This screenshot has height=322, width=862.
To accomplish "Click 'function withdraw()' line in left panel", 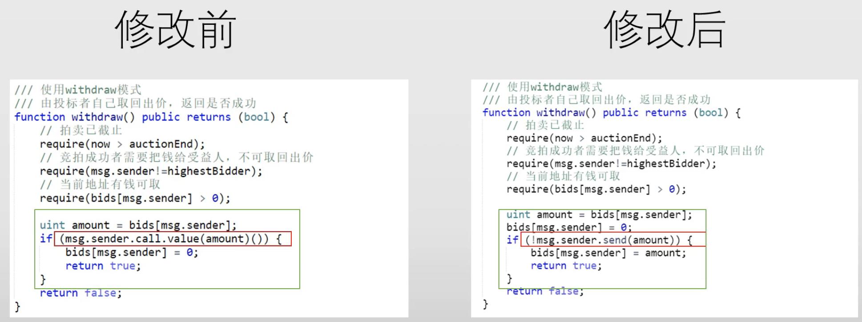I will point(151,117).
